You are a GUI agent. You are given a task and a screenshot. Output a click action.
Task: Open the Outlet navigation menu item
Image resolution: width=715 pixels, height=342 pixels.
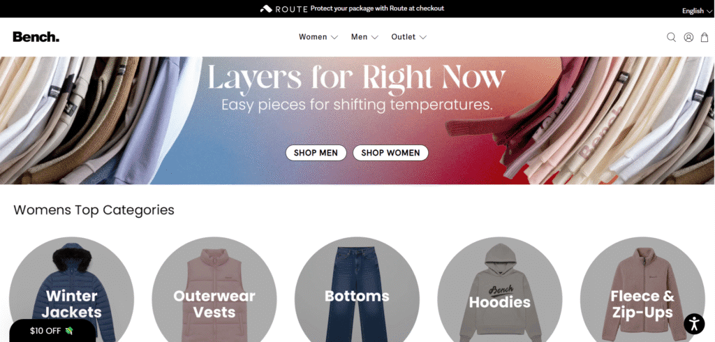(x=403, y=37)
